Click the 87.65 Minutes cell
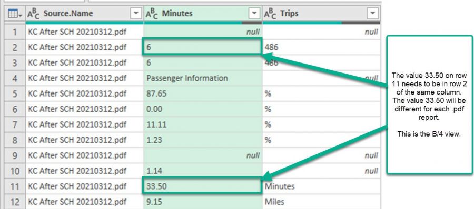Screen dimensions: 474x209 point(203,94)
